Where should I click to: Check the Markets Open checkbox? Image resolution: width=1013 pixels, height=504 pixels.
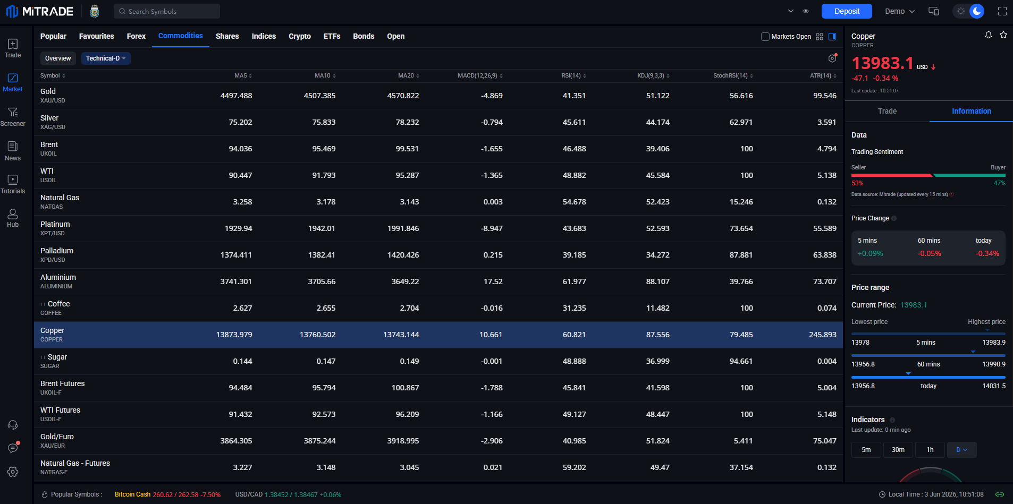(x=765, y=37)
